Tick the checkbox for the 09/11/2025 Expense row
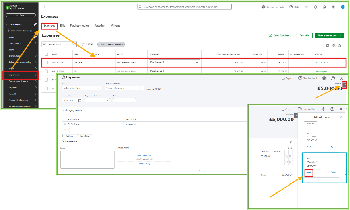350x210 pixels. (x=46, y=63)
